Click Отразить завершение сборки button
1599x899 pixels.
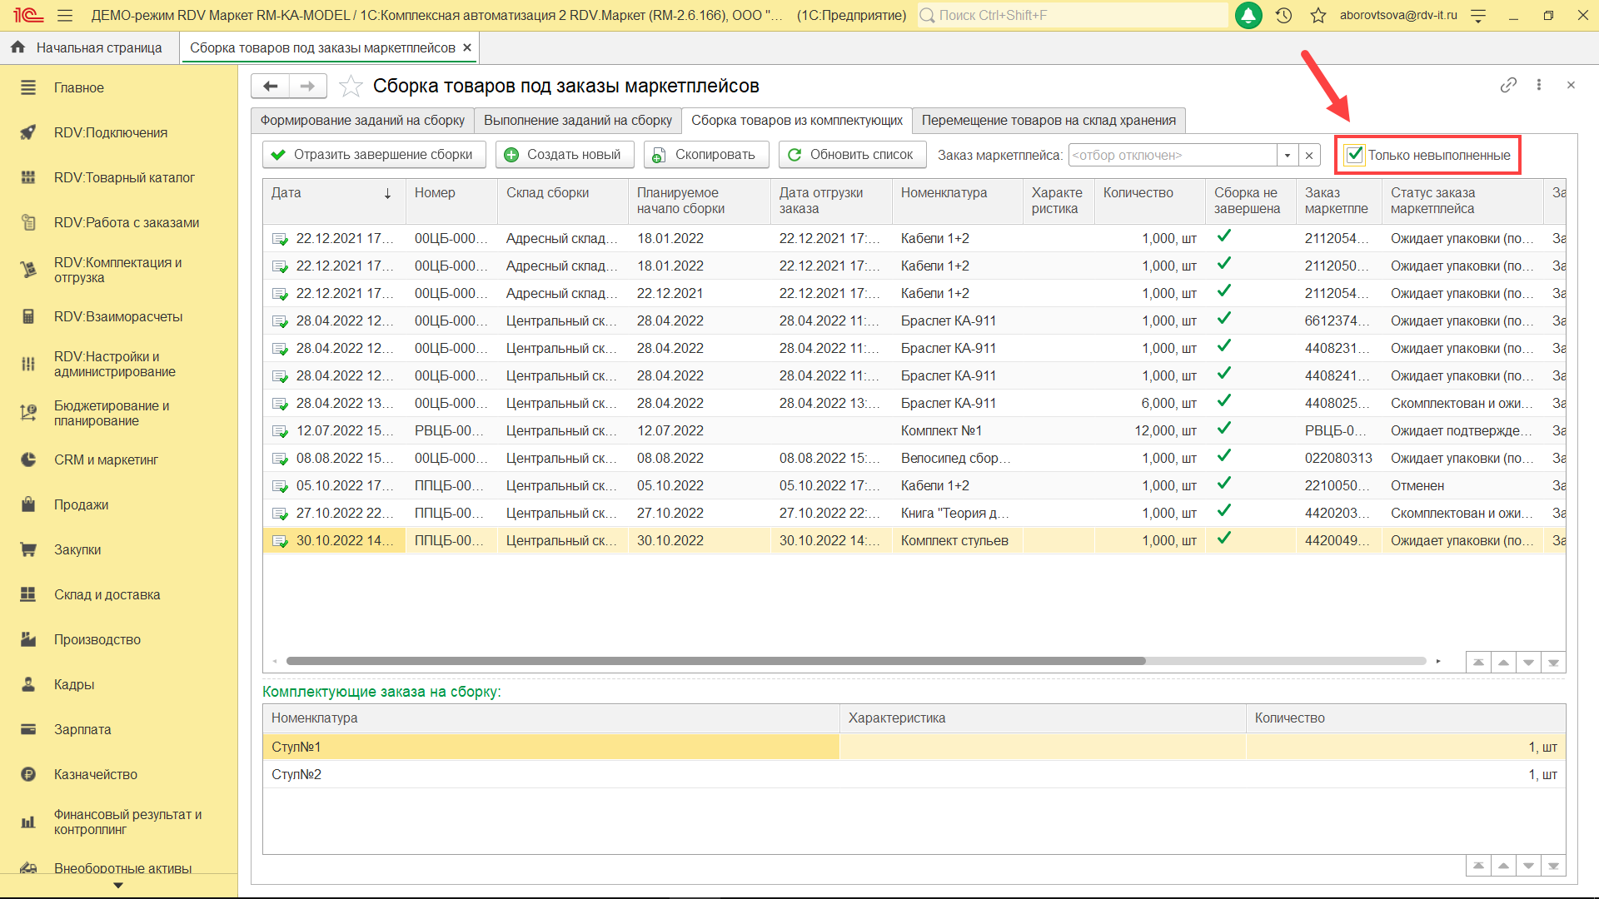click(374, 155)
